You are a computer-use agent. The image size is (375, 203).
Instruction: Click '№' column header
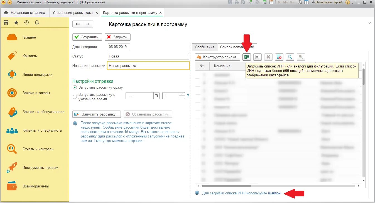click(x=202, y=66)
